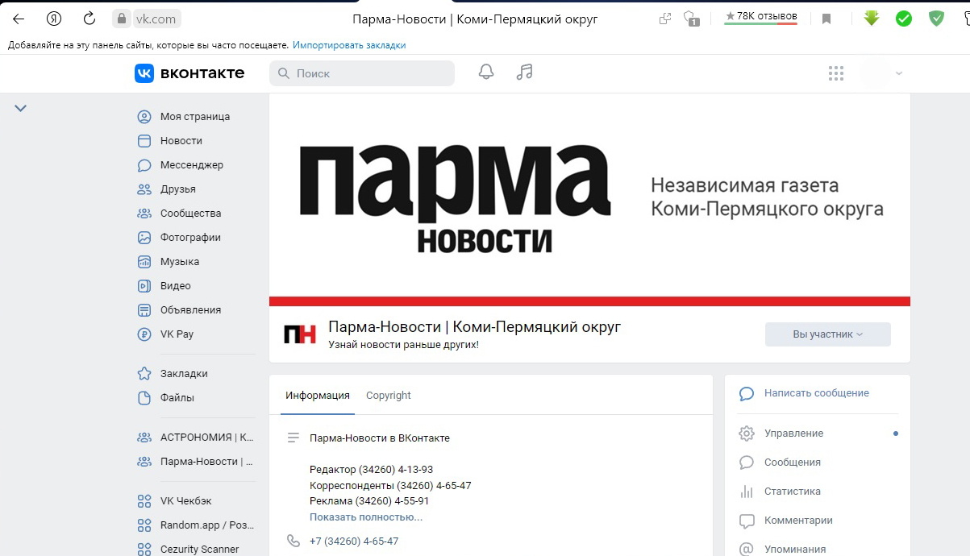970x556 pixels.
Task: Click the lock icon beside vk.com
Action: click(122, 19)
